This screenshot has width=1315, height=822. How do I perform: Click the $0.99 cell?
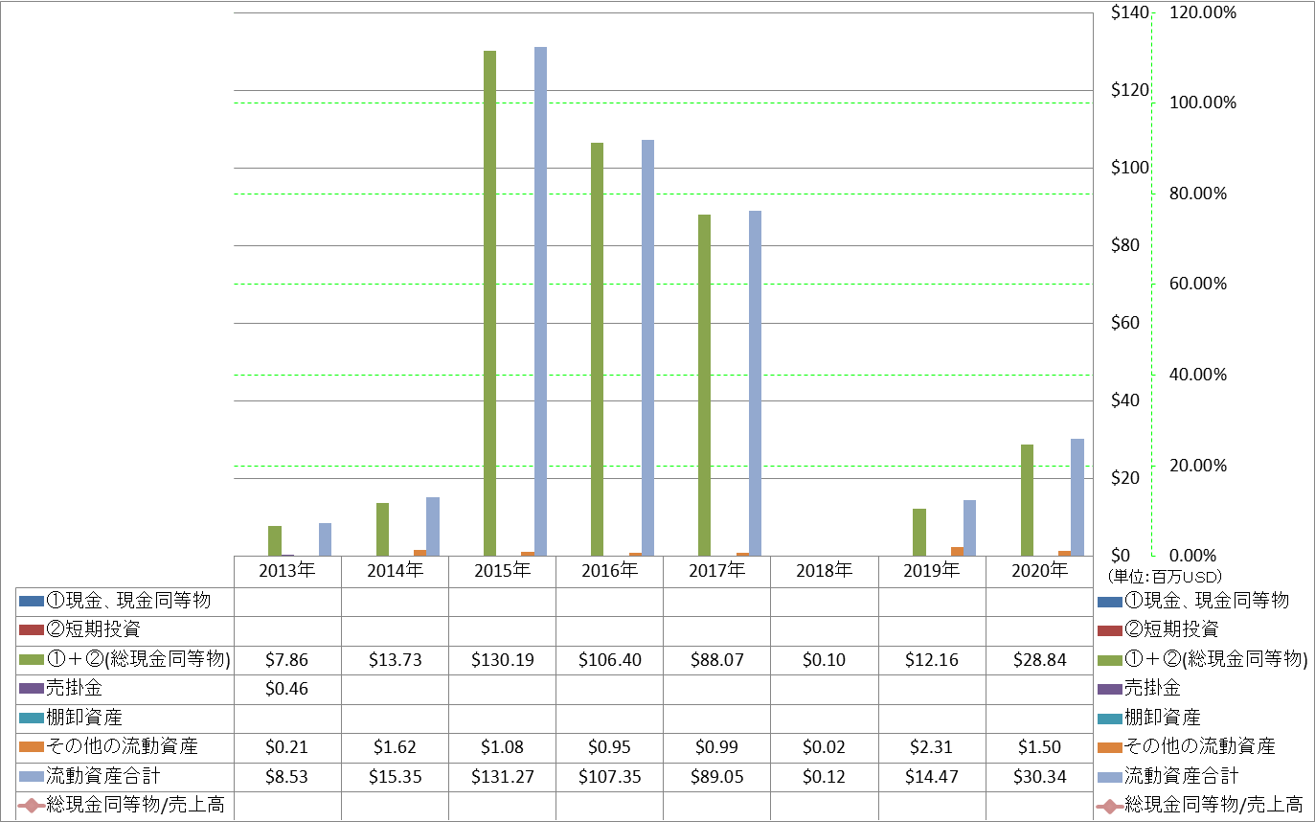tap(717, 747)
